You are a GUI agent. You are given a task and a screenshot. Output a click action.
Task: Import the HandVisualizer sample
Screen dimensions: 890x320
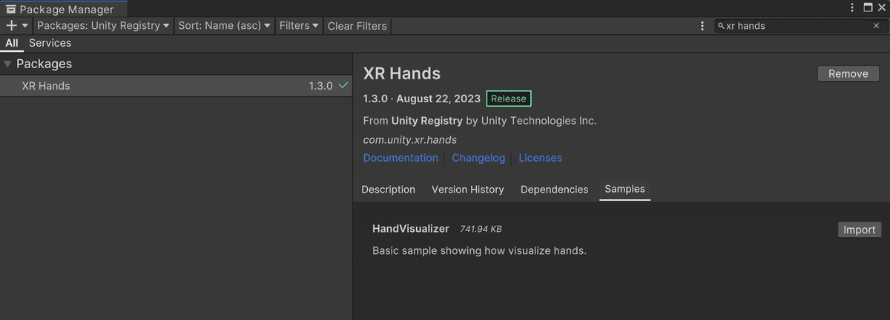(860, 230)
